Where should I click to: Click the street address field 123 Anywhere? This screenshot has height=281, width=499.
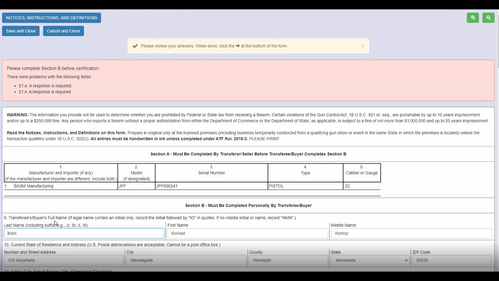click(64, 260)
